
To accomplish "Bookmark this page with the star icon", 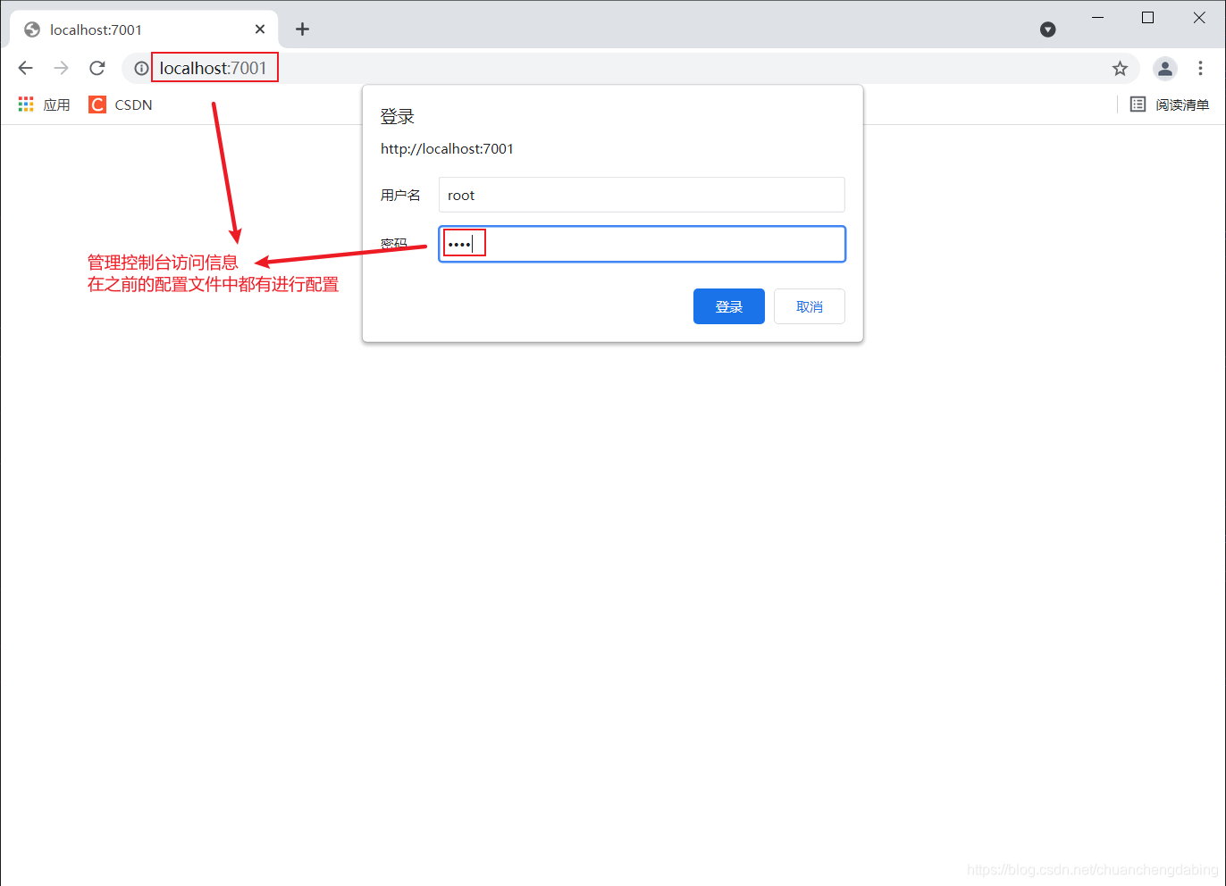I will pos(1120,68).
